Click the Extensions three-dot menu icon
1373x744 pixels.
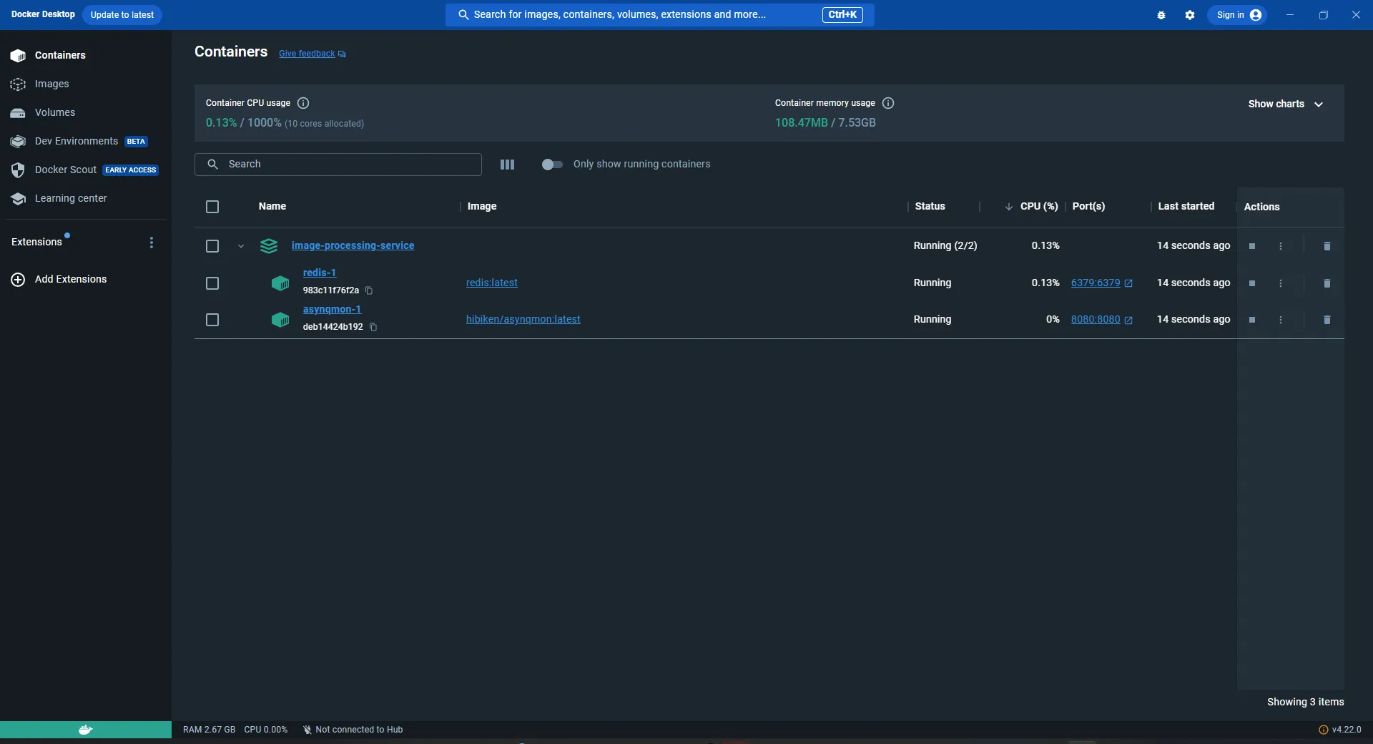tap(151, 243)
